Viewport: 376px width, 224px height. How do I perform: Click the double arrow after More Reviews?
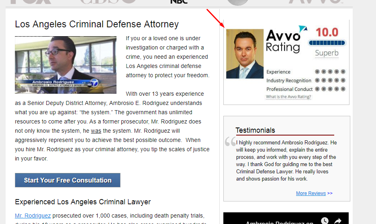pos(330,193)
